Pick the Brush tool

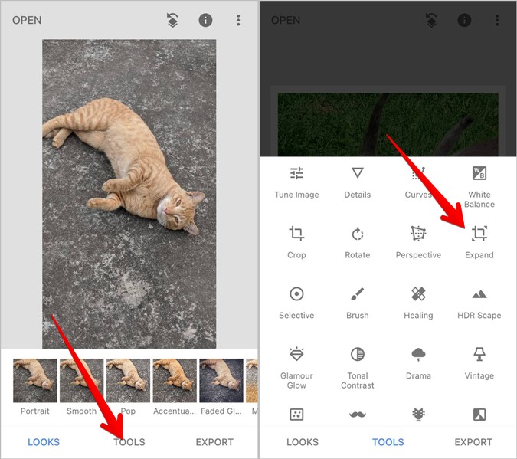click(x=358, y=303)
